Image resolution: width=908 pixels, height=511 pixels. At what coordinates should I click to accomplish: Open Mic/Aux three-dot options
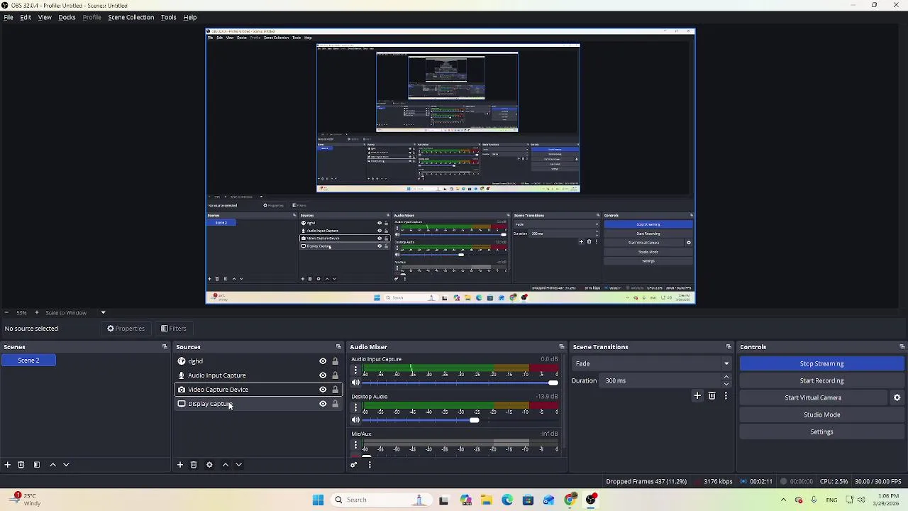click(355, 445)
